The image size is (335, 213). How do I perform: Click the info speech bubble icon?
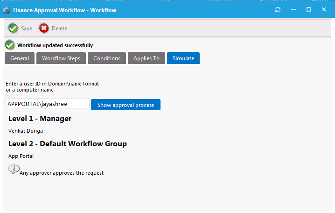[x=14, y=170]
